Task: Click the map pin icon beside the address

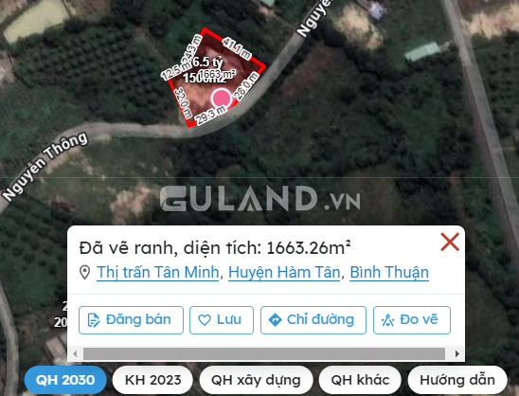Action: 85,273
